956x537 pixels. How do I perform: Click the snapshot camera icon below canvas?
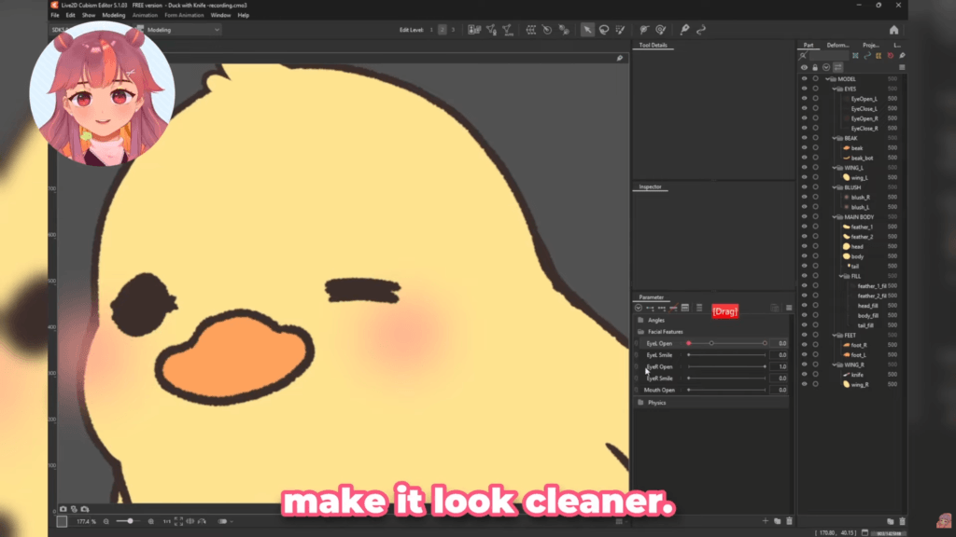click(x=63, y=509)
